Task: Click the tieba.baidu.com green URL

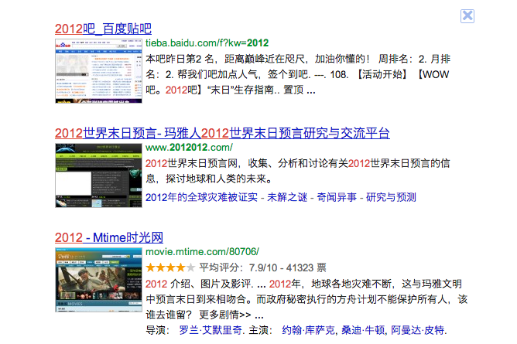Action: pos(207,43)
